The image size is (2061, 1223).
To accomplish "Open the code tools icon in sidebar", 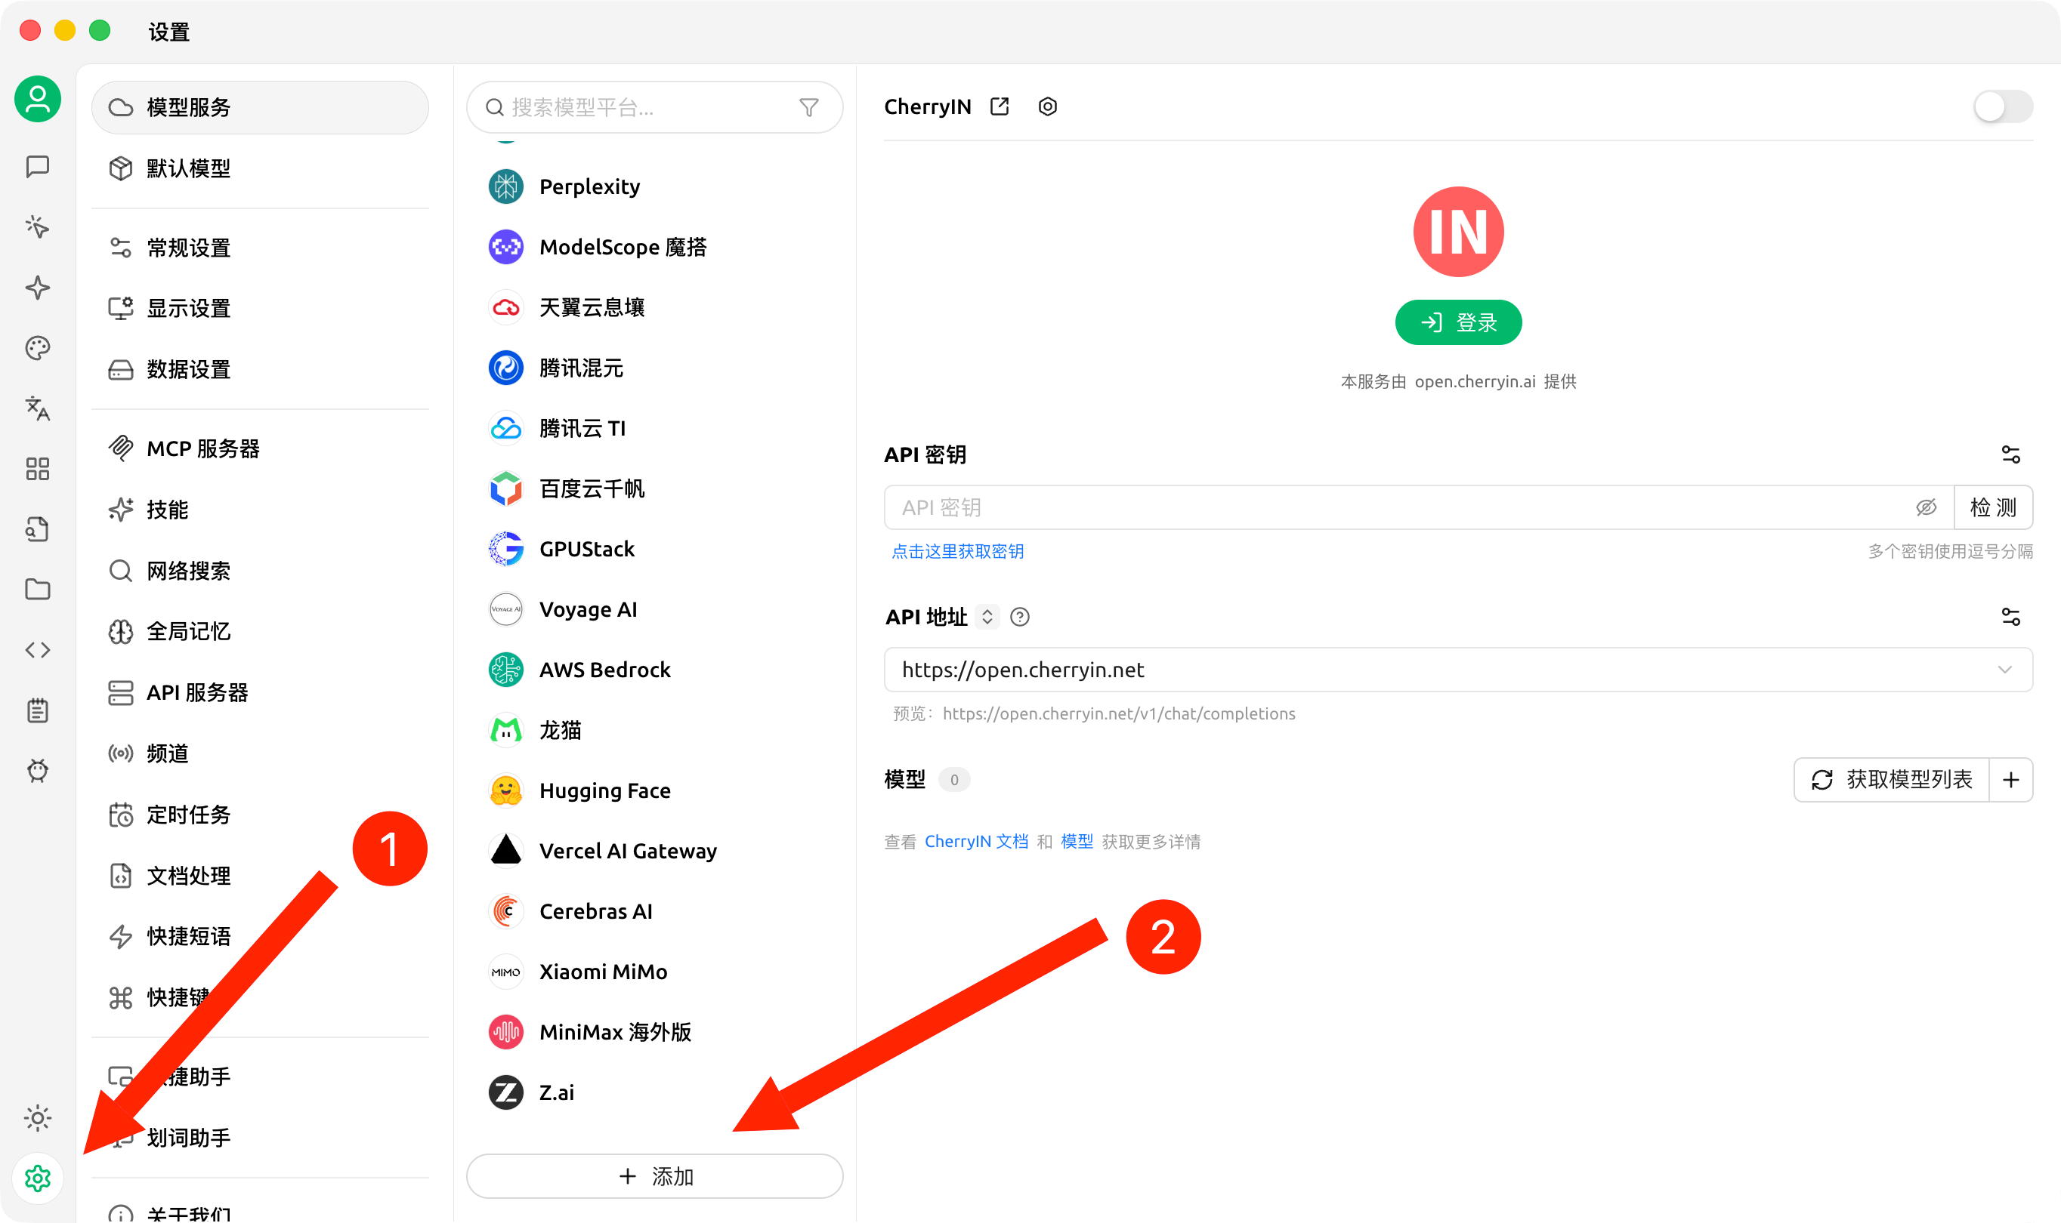I will coord(38,650).
